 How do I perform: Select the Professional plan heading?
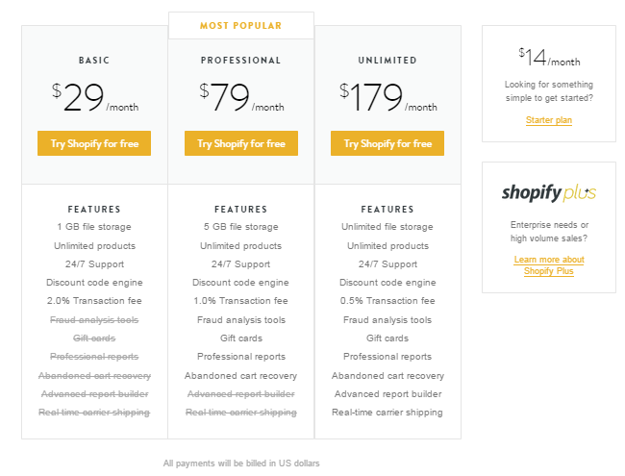pos(240,61)
